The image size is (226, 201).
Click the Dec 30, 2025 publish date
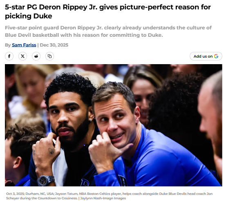pyautogui.click(x=54, y=45)
